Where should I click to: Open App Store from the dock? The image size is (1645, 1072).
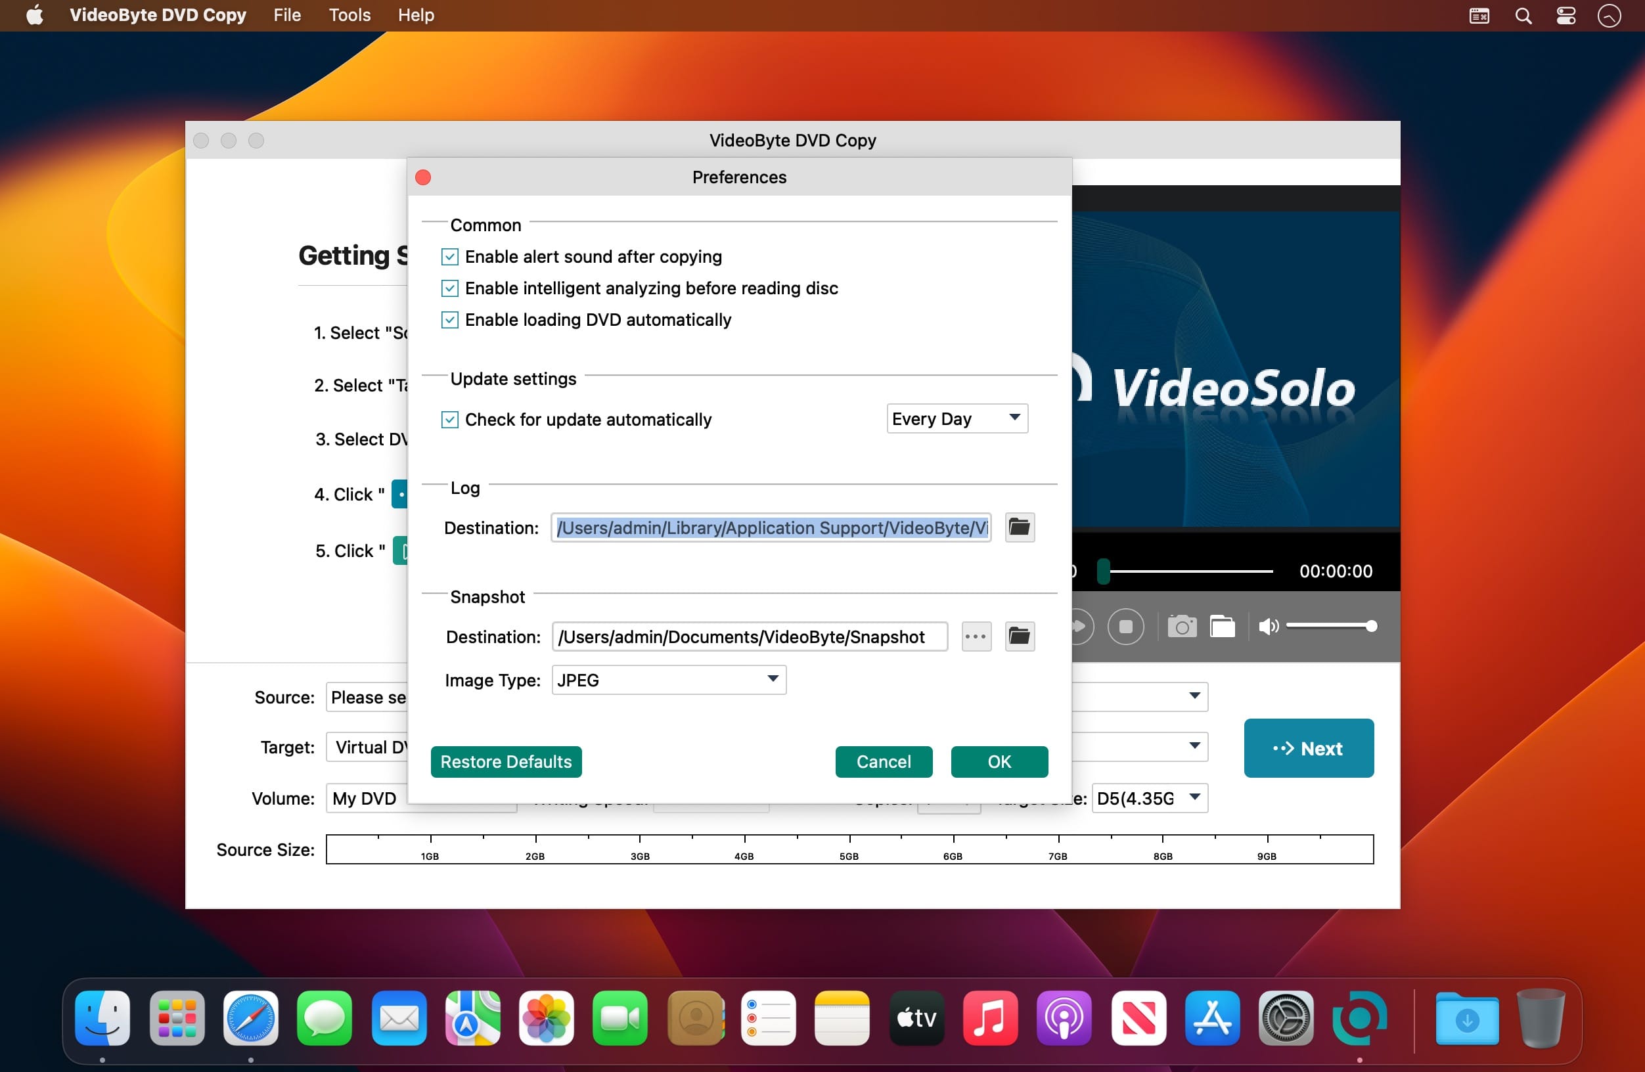pos(1212,1017)
